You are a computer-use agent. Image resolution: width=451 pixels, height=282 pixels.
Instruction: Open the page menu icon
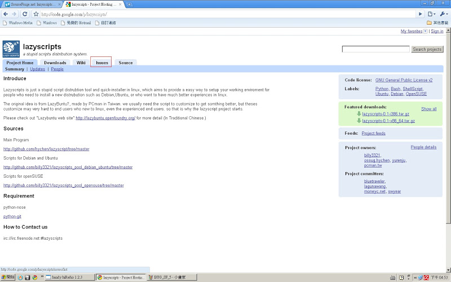pos(431,14)
